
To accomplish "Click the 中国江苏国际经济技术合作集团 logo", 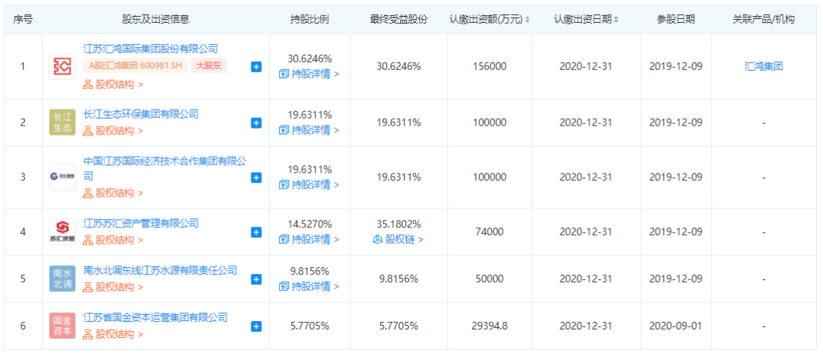I will coord(62,177).
